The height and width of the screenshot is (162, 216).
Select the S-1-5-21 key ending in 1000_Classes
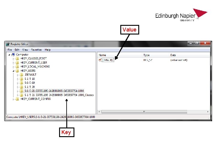59,95
